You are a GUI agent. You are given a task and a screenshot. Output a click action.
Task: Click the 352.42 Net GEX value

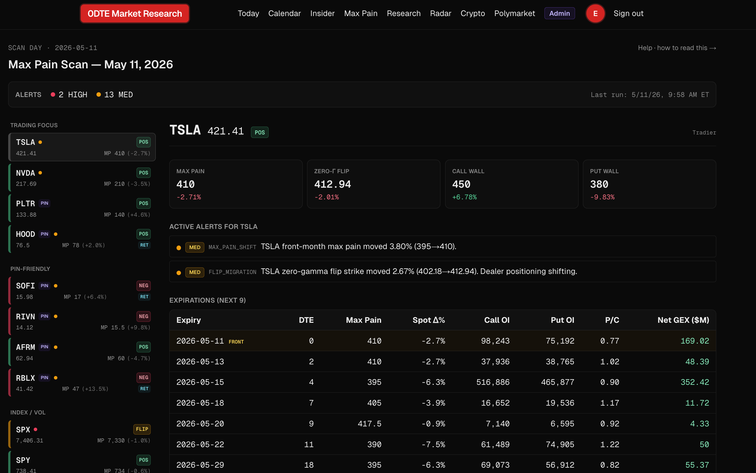(695, 382)
